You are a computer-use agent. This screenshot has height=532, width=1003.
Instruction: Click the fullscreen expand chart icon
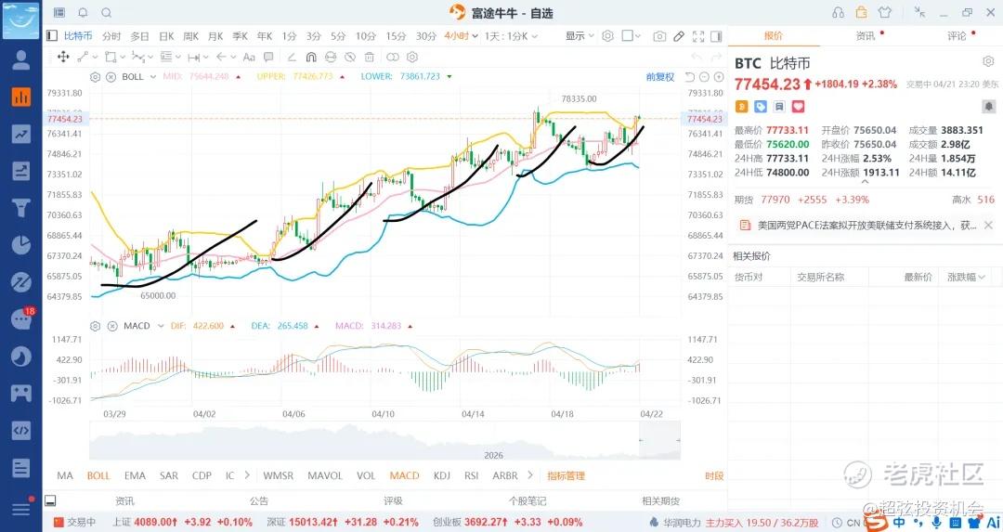point(698,36)
